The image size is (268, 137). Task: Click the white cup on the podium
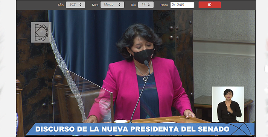(x=121, y=121)
